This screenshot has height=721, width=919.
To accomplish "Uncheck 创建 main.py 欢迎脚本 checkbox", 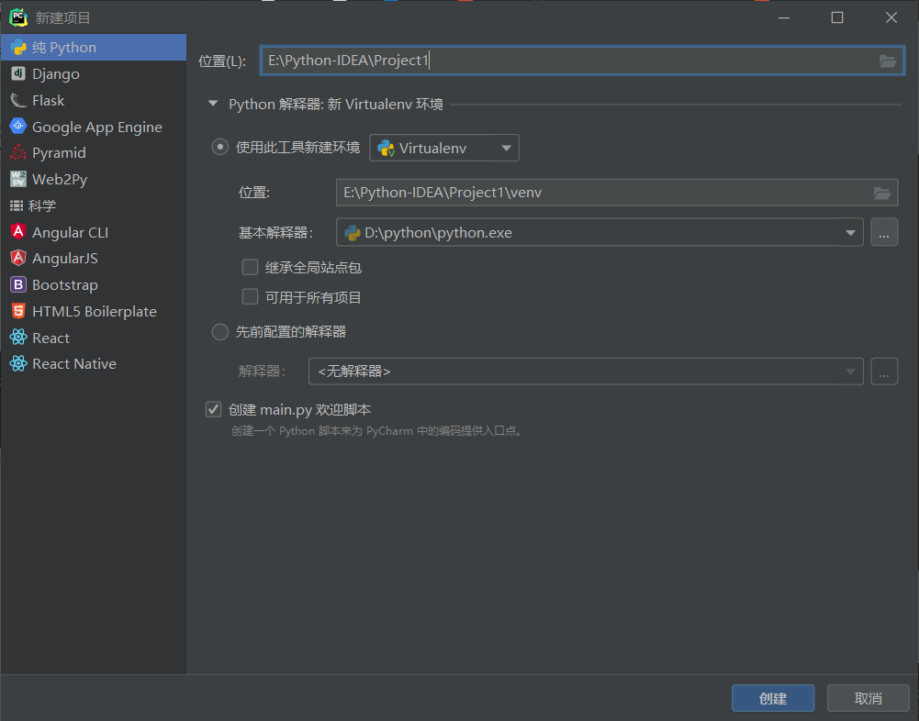I will 213,409.
